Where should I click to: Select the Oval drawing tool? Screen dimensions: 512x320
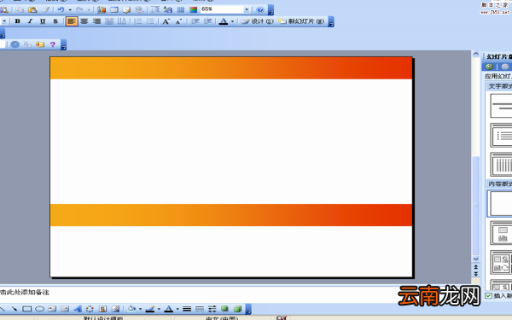click(39, 309)
